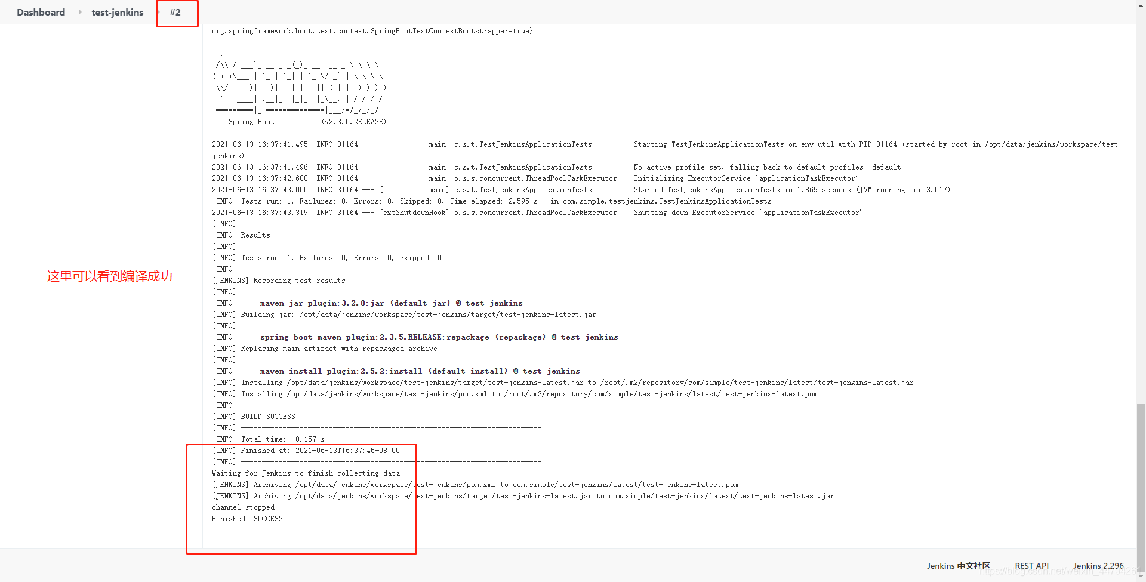The height and width of the screenshot is (582, 1146).
Task: Open build #2 breadcrumb
Action: [x=175, y=12]
